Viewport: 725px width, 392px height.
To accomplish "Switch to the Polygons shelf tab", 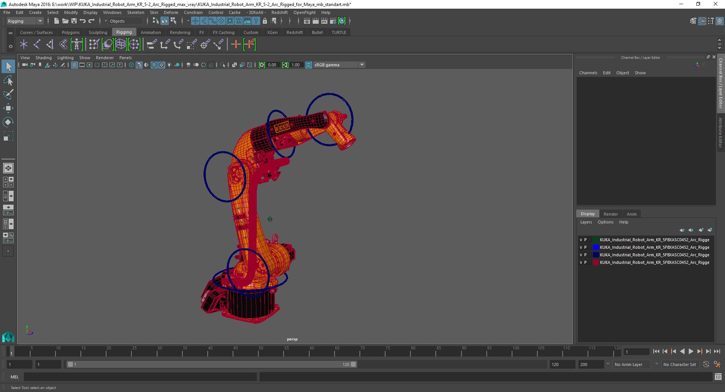I will [71, 32].
